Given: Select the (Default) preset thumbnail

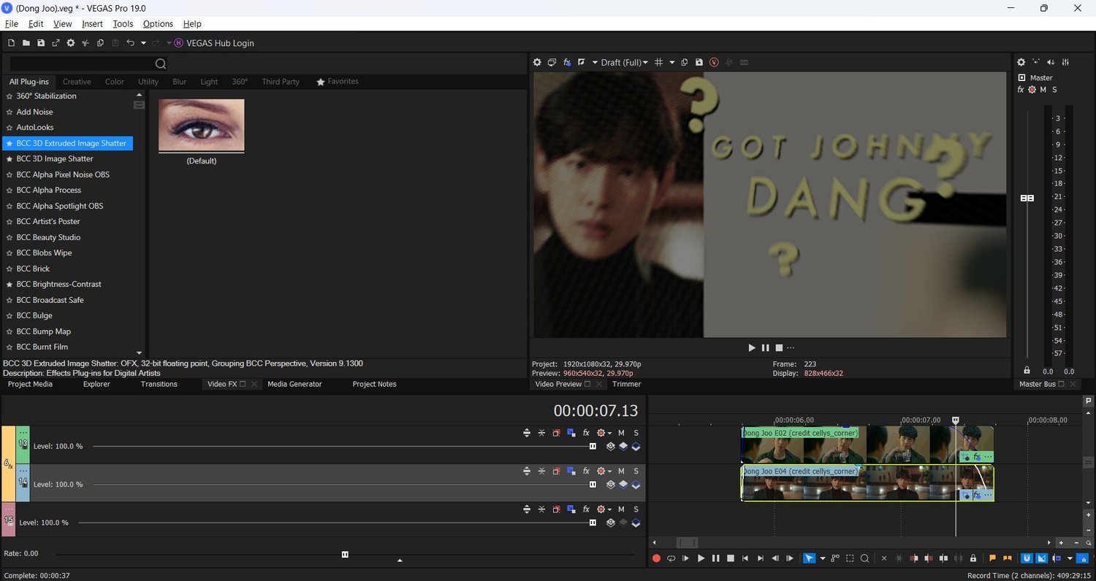Looking at the screenshot, I should (202, 126).
